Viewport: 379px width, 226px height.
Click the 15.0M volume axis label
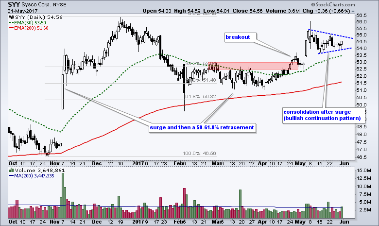364,171
